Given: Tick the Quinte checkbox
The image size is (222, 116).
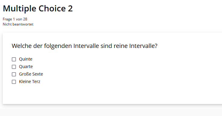Looking at the screenshot, I should click(14, 59).
